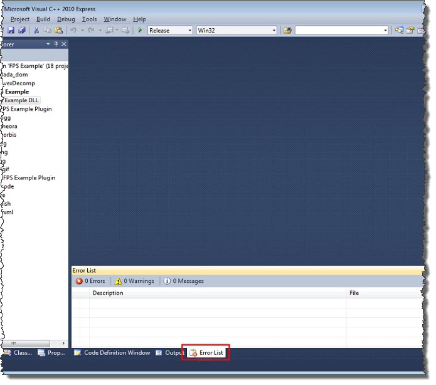Click the Navigate Backward toolbar icon
Image resolution: width=436 pixels, height=385 pixels.
pos(109,30)
